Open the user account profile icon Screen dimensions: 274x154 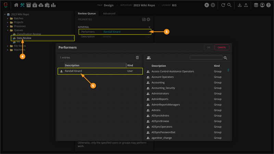point(262,5)
